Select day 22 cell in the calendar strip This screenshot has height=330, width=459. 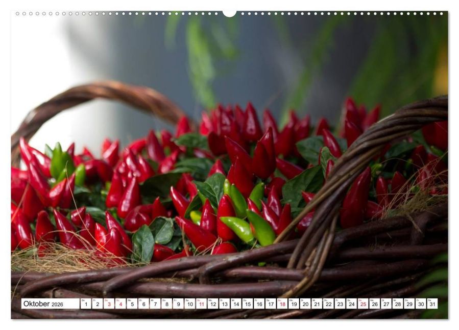329,304
